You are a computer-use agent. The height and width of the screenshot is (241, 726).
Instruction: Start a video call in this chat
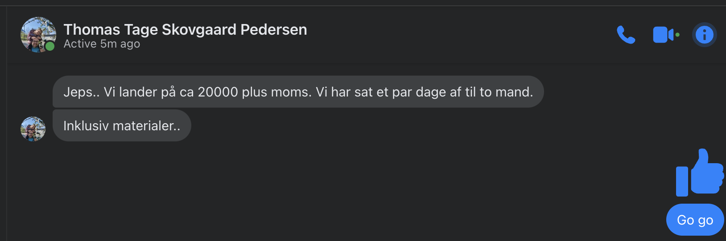click(663, 35)
